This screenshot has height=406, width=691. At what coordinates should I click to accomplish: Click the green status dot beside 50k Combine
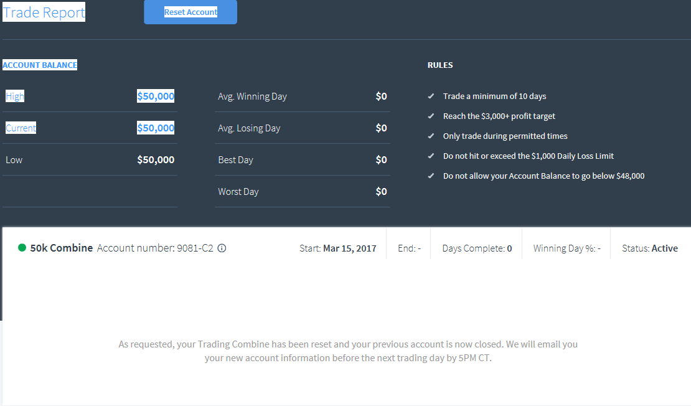point(22,248)
